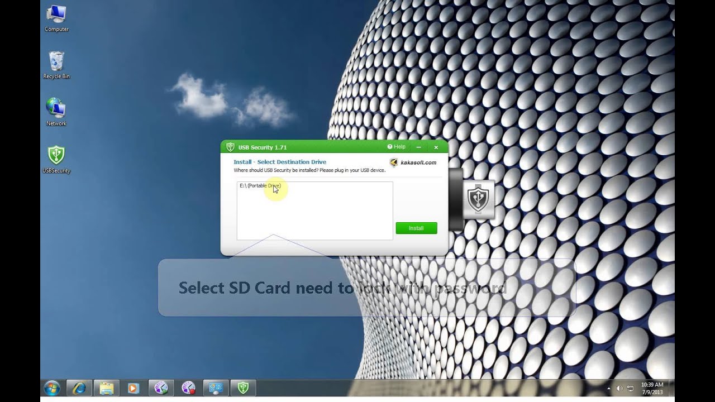Viewport: 715px width, 402px height.
Task: Open the clock showing 10:39 AM
Action: (652, 388)
